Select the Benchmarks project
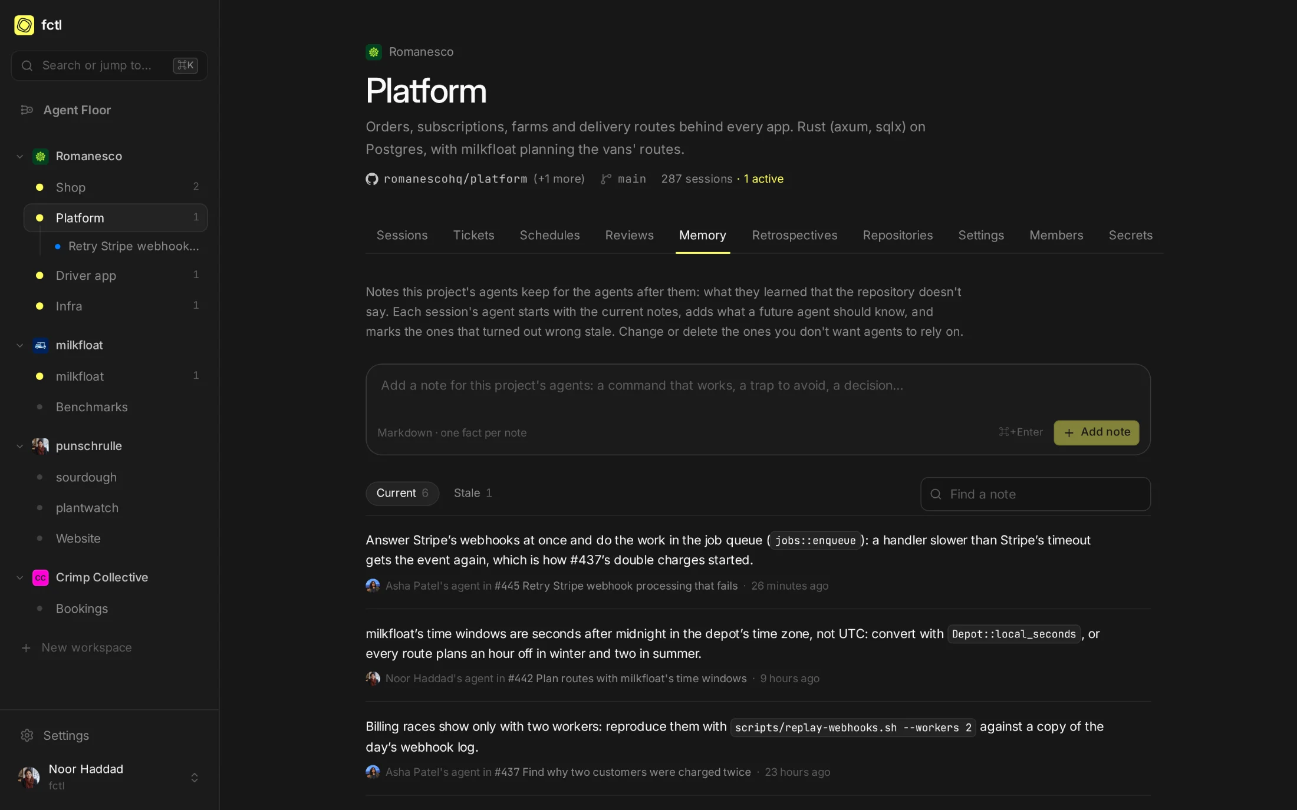Screen dimensions: 1297x810 pyautogui.click(x=116, y=407)
